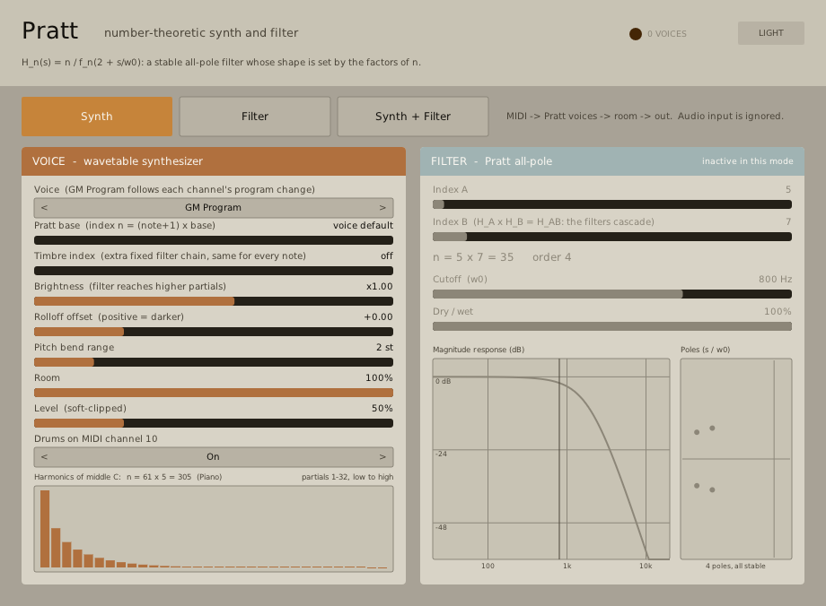
Task: Click the '50%' level value
Action: click(x=382, y=409)
